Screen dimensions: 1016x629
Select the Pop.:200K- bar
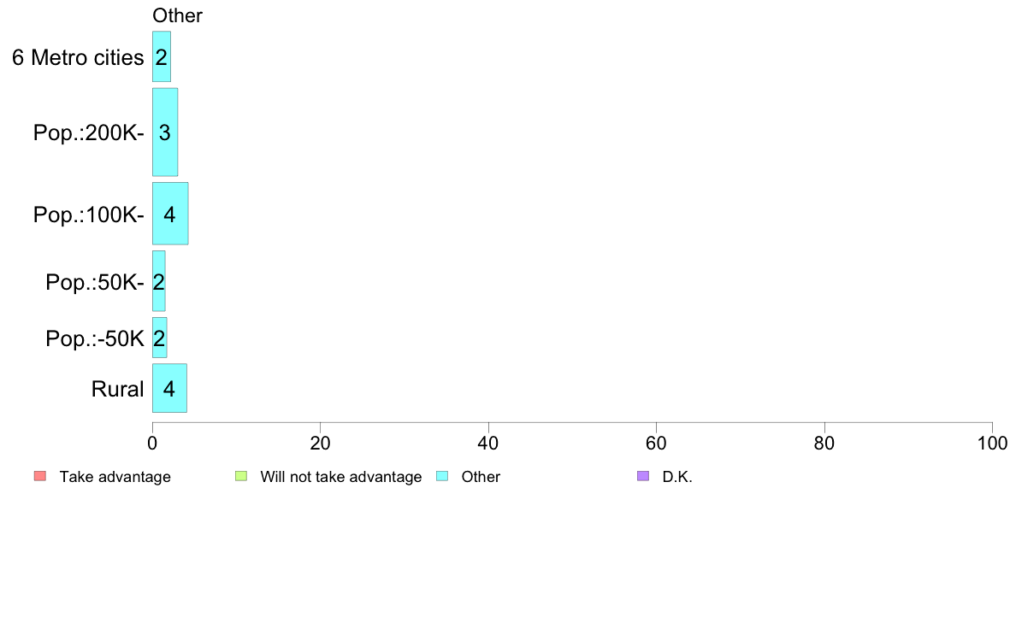point(165,132)
